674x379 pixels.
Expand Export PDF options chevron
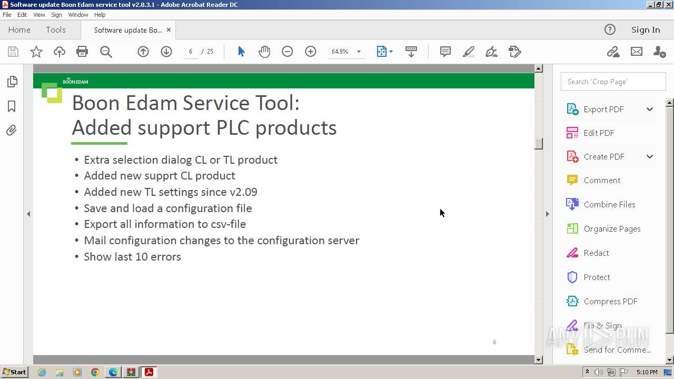(650, 109)
